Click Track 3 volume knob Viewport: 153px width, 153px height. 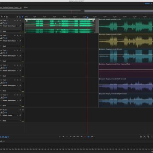click(3, 53)
